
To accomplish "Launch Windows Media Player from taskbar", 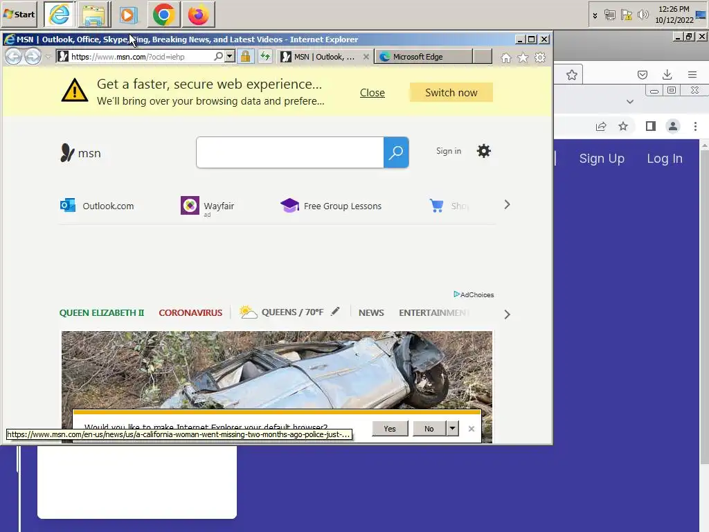I will click(x=128, y=15).
